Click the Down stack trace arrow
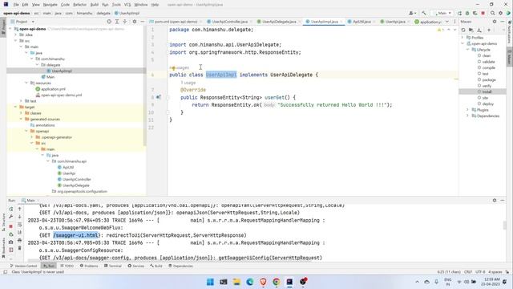 point(19,217)
